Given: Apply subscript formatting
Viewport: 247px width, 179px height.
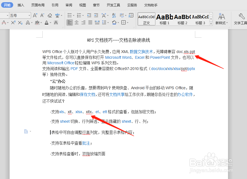Looking at the screenshot, I should 20,23.
